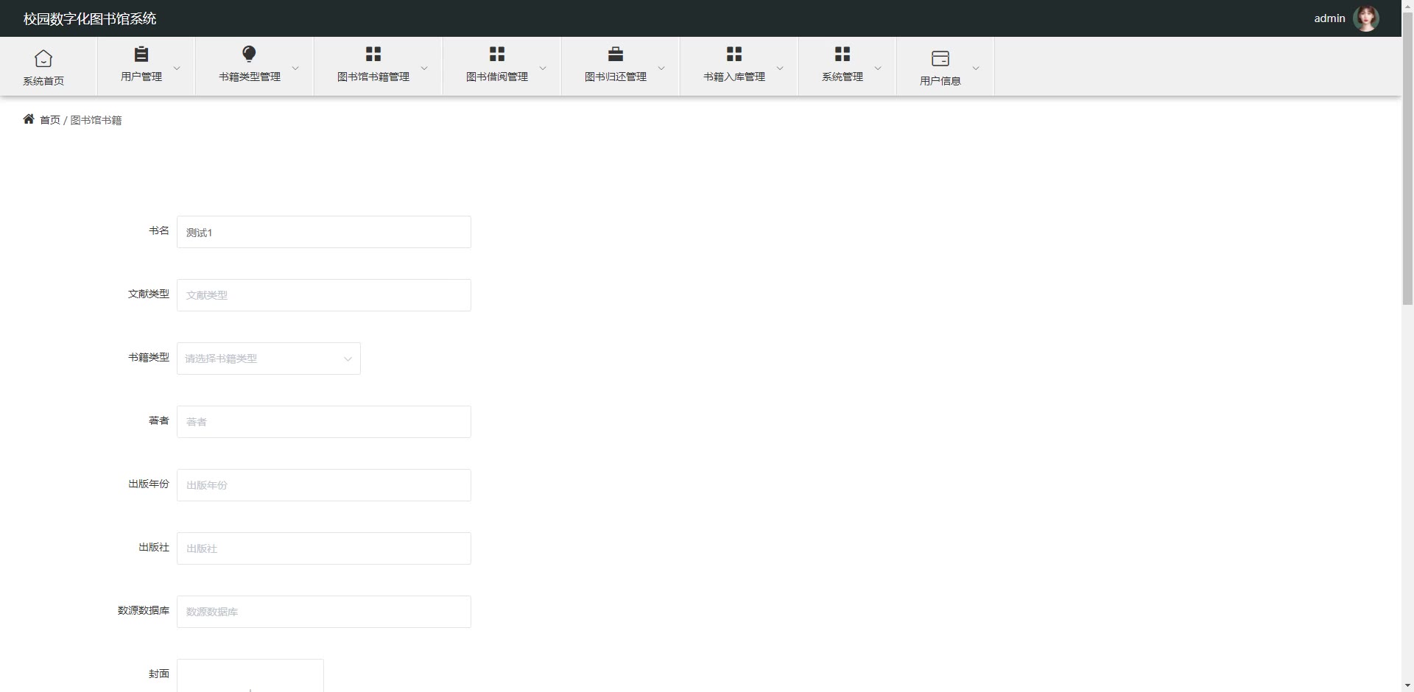This screenshot has height=692, width=1414.
Task: Click the clipboard icon for 用户管理
Action: (141, 54)
